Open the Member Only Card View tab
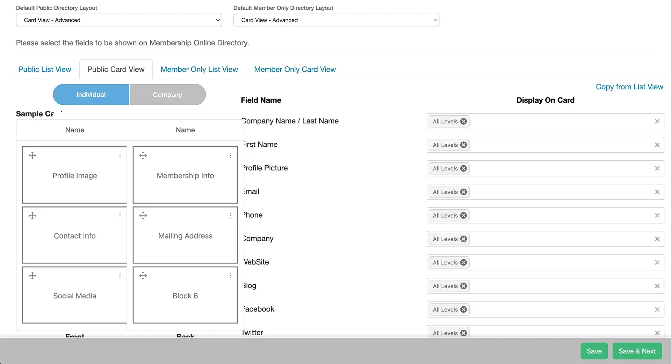Screen dimensions: 671x364 [295, 69]
